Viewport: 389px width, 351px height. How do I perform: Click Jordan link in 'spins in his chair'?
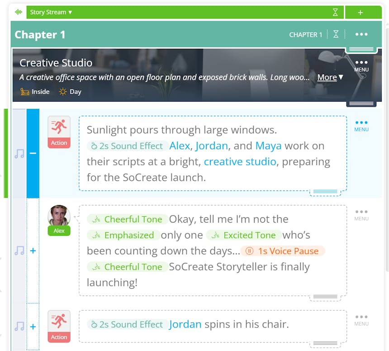pyautogui.click(x=185, y=324)
